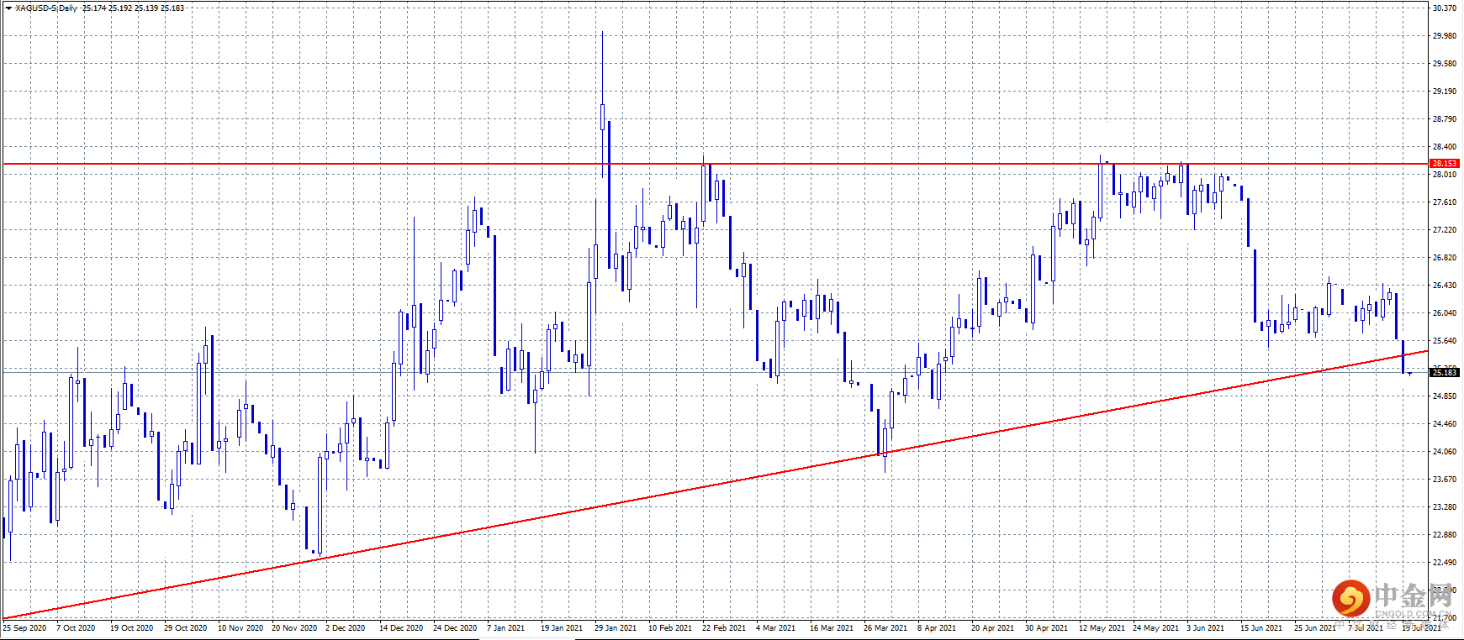Click the 19 Jan 2021 date label
Viewport: 1464px width, 640px height.
562,627
